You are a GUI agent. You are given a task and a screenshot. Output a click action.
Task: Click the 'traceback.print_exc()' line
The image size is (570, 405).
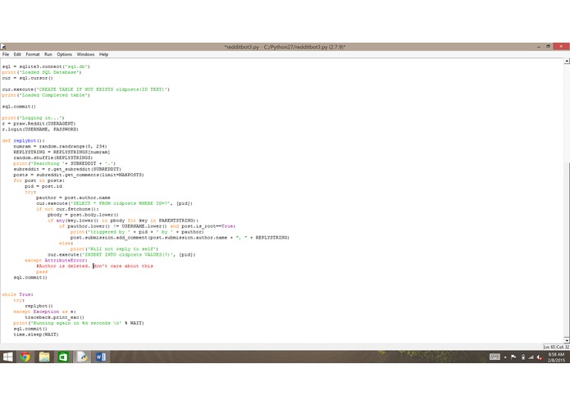[x=54, y=317]
